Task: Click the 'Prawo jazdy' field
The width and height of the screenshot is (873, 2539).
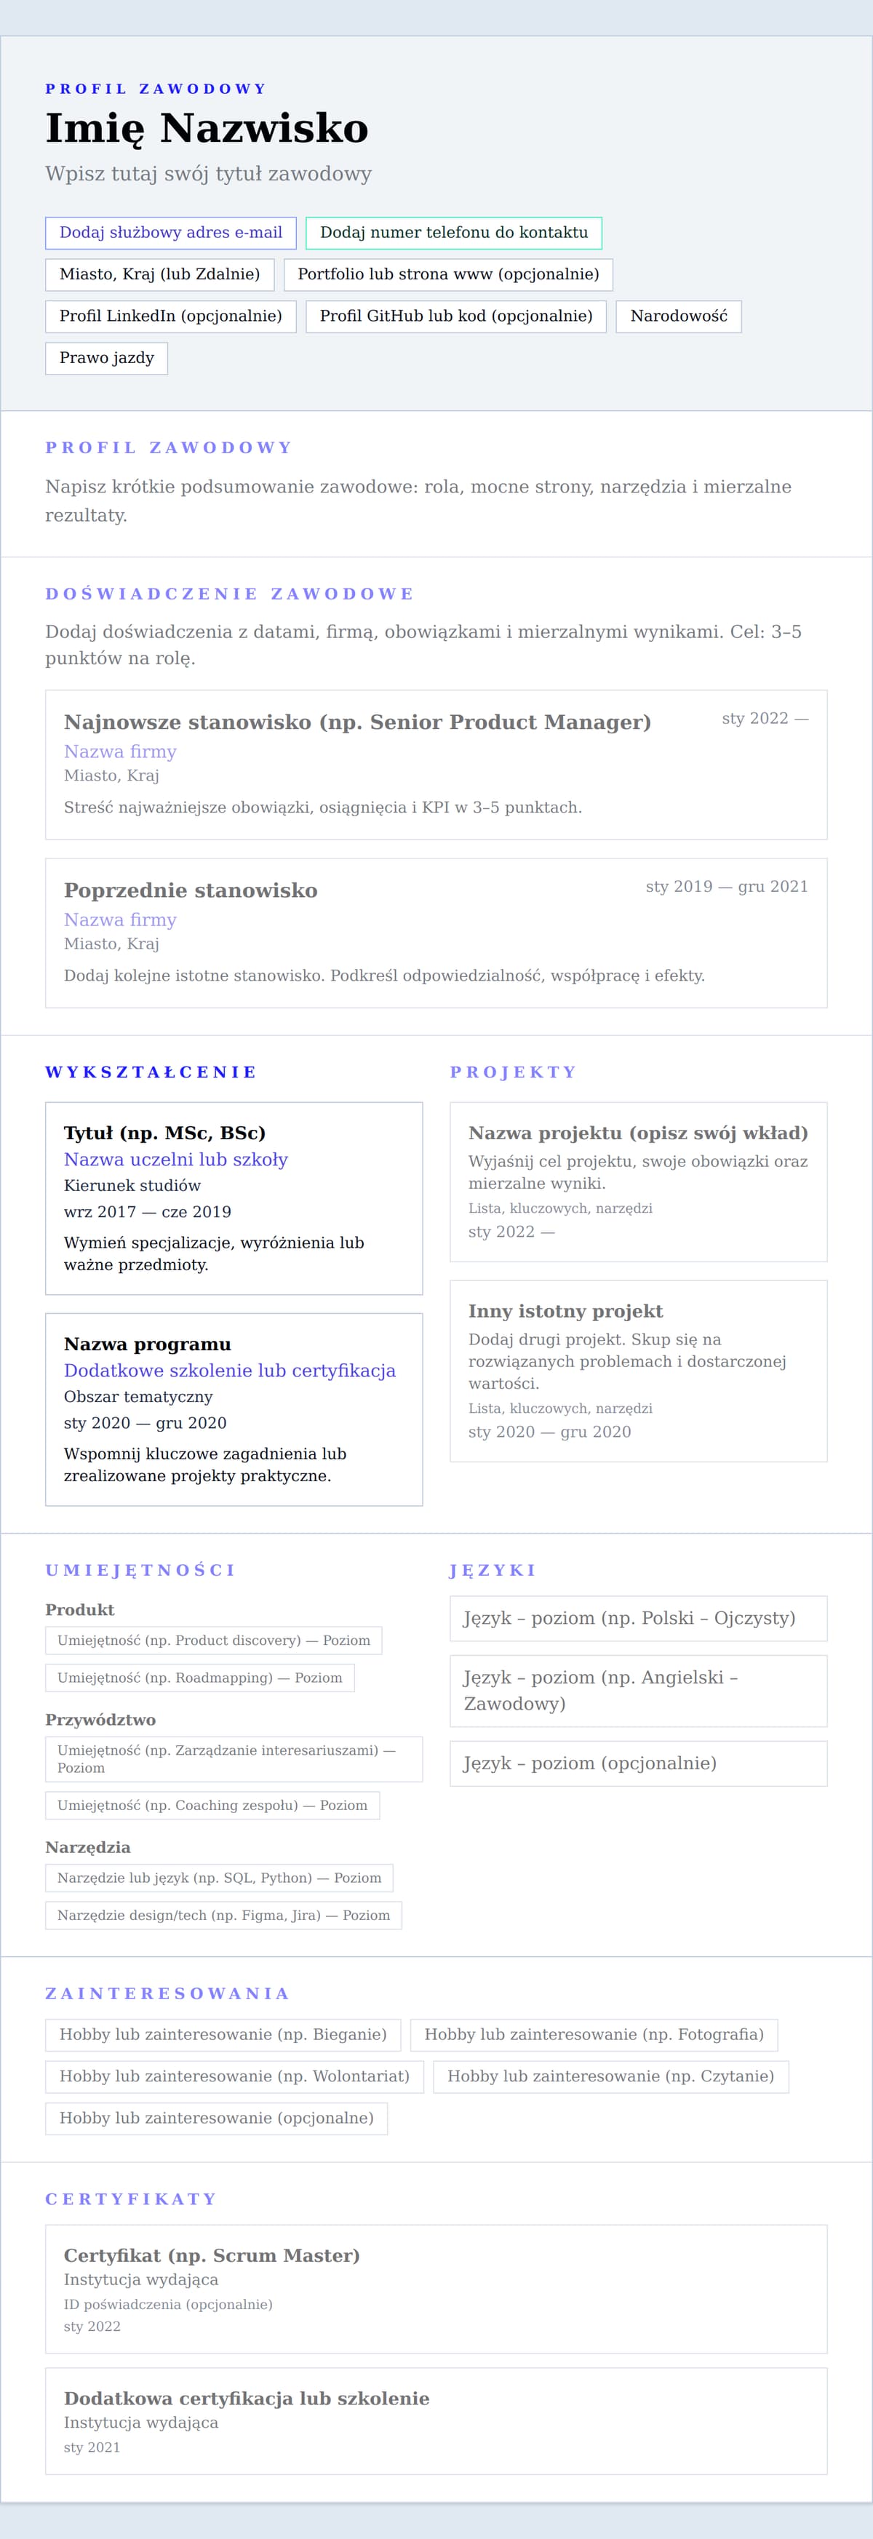Action: click(106, 358)
